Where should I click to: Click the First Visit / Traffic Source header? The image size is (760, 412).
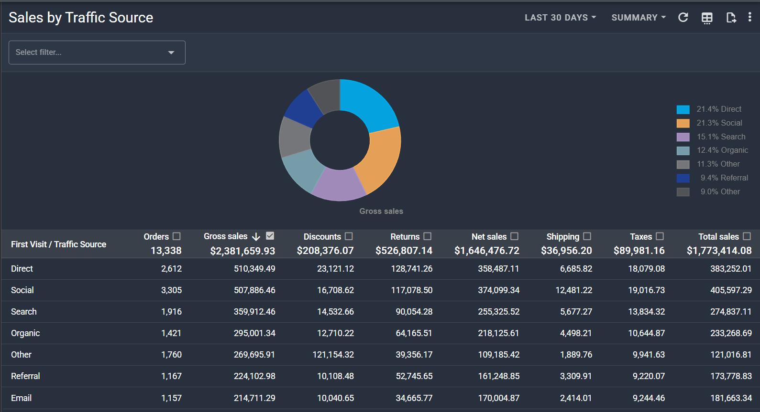pyautogui.click(x=59, y=244)
